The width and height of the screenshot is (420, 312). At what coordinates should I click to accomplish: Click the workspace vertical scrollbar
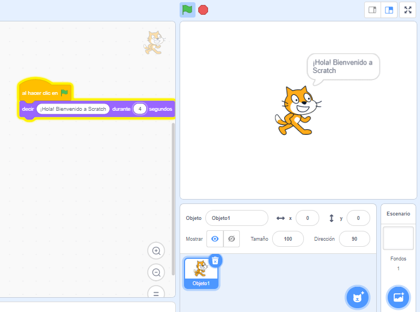(173, 199)
